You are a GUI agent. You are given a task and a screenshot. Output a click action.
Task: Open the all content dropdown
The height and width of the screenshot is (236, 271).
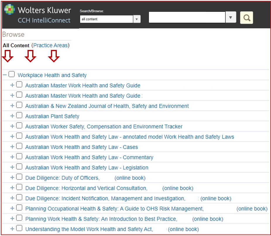click(137, 19)
